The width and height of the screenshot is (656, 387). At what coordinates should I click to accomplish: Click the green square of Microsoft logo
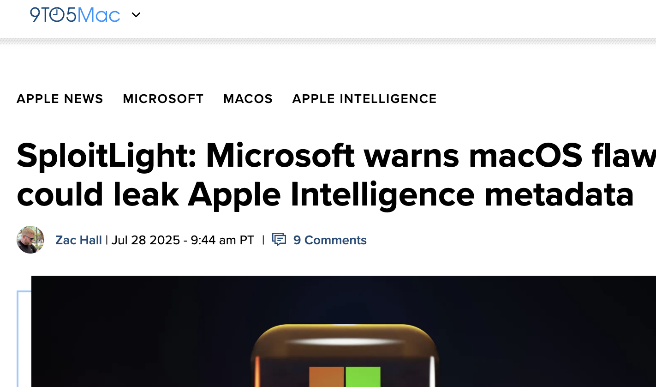pyautogui.click(x=363, y=377)
